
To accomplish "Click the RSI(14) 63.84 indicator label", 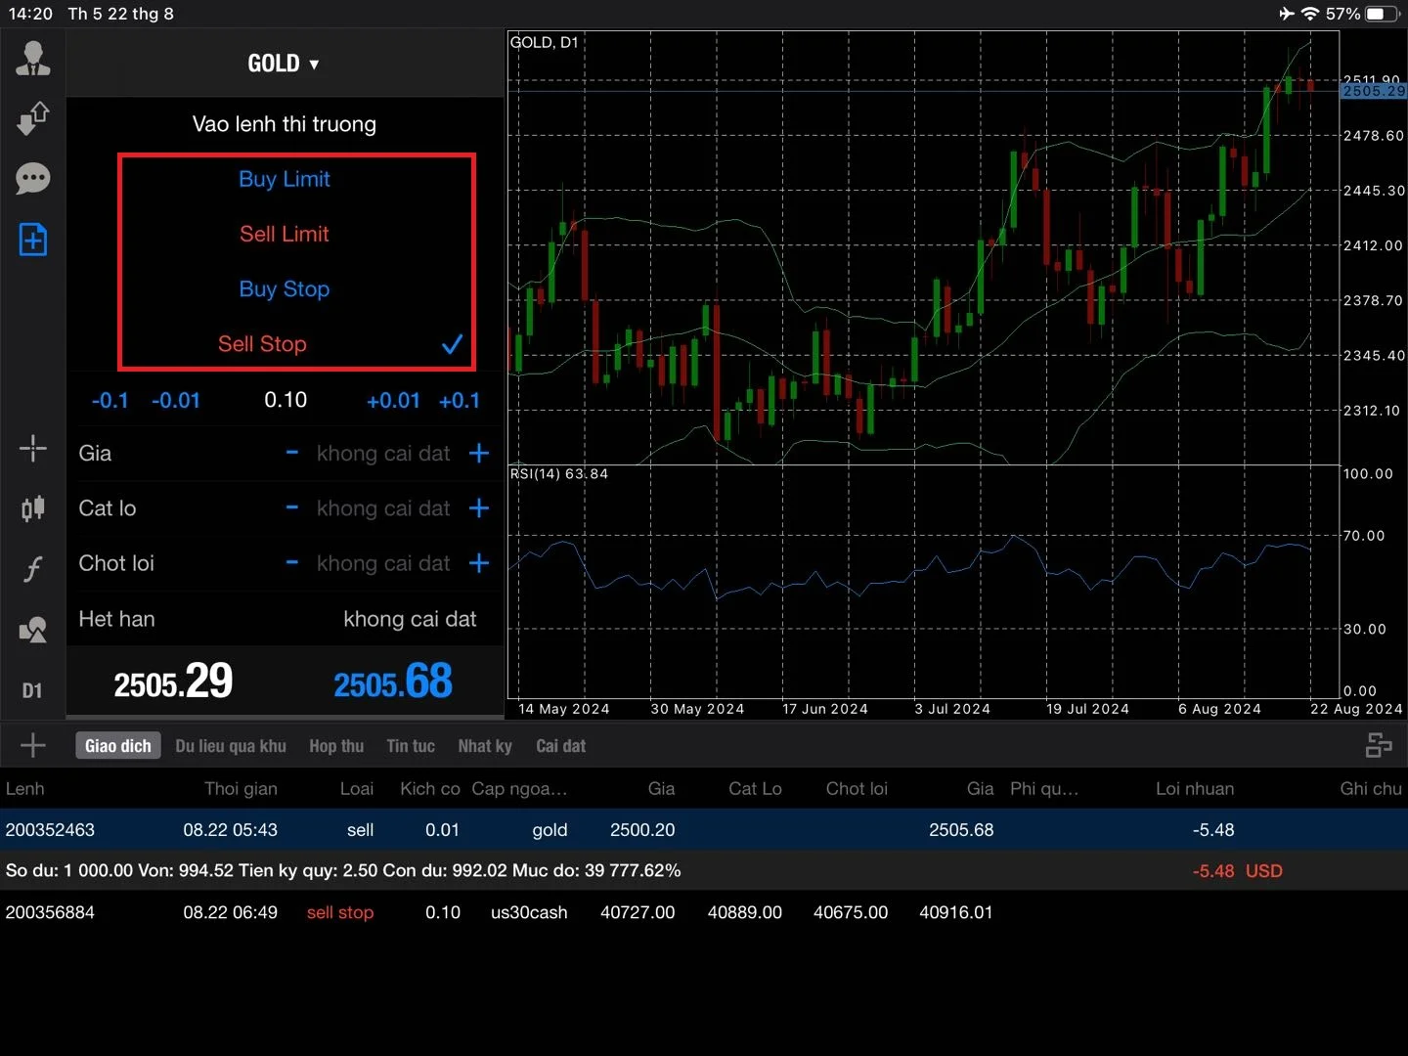I will pyautogui.click(x=559, y=474).
